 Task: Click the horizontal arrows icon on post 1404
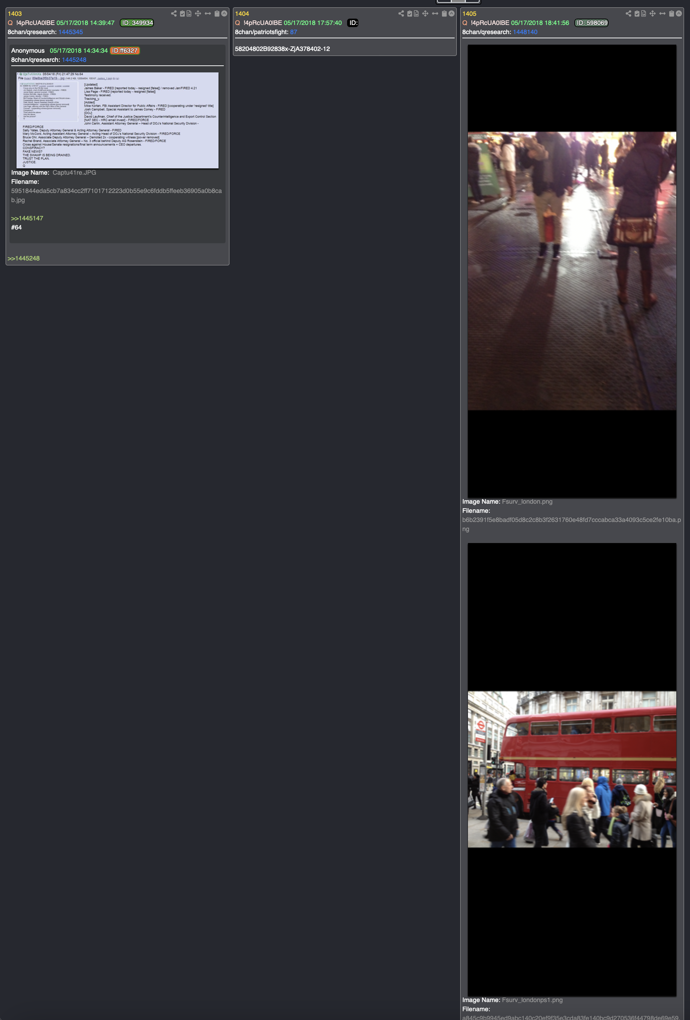435,14
